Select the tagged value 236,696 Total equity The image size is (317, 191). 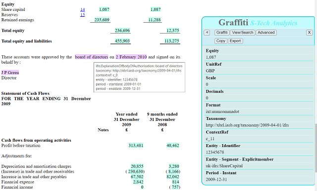(x=122, y=31)
